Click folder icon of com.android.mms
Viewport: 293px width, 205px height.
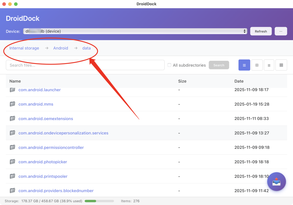click(x=12, y=104)
